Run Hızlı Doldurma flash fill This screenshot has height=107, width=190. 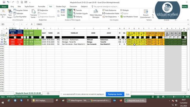[x=109, y=10]
